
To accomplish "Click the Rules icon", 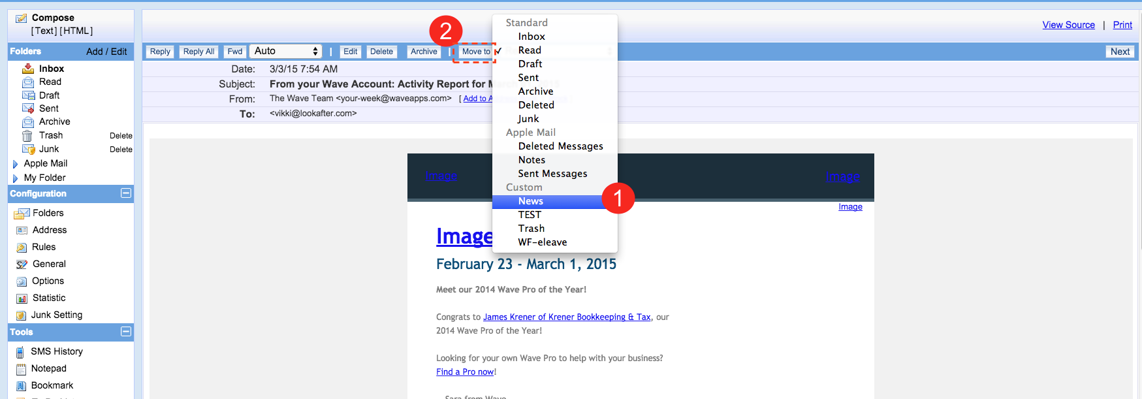I will [x=22, y=247].
